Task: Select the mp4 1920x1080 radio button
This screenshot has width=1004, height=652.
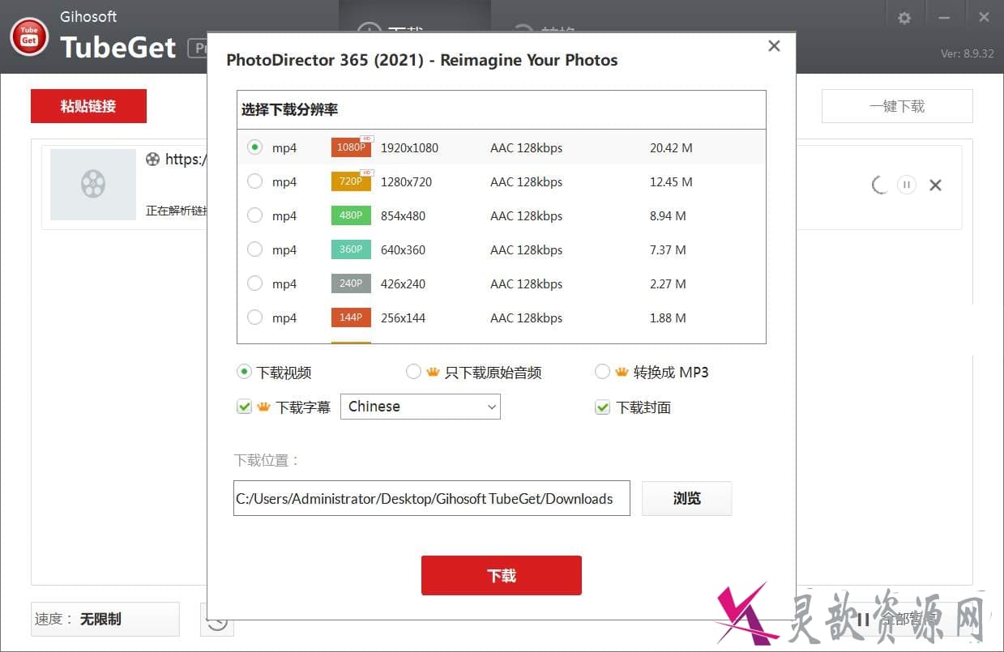Action: (x=255, y=147)
